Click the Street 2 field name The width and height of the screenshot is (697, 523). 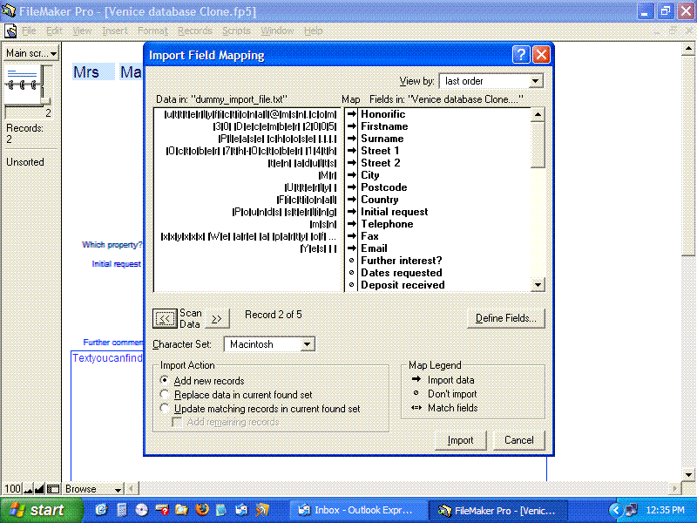click(381, 163)
